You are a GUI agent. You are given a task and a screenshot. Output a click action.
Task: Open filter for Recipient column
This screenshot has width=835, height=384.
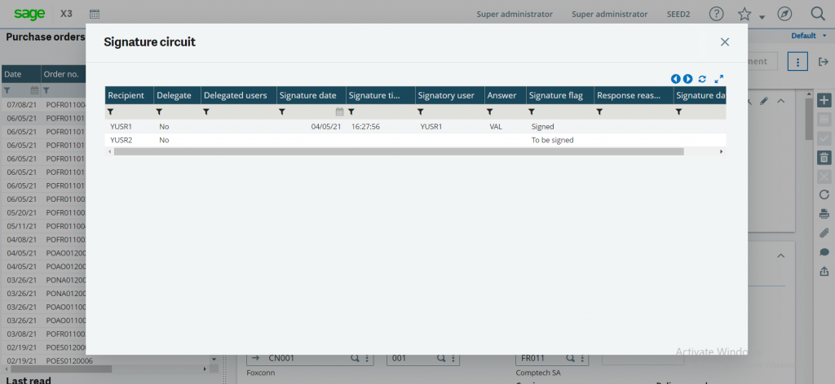[x=111, y=111]
